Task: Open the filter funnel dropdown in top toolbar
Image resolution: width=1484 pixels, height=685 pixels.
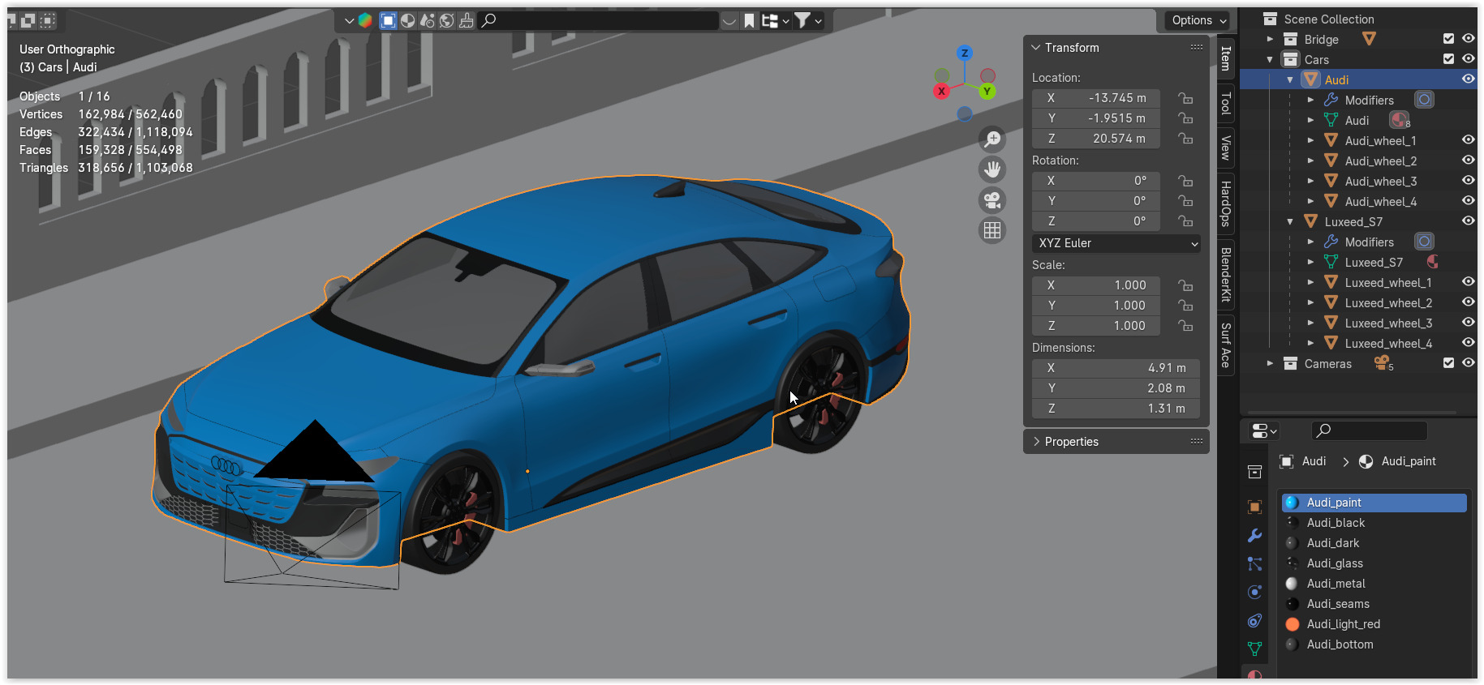Action: [x=807, y=20]
